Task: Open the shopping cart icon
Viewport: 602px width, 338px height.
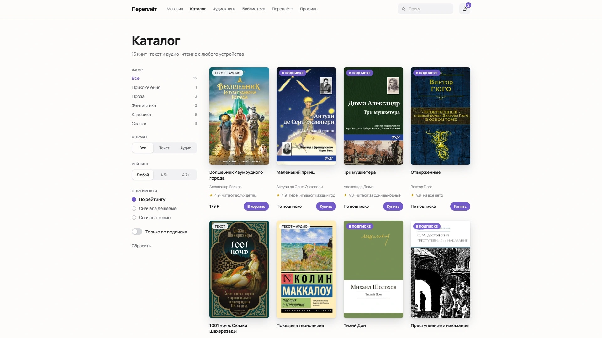Action: coord(464,9)
